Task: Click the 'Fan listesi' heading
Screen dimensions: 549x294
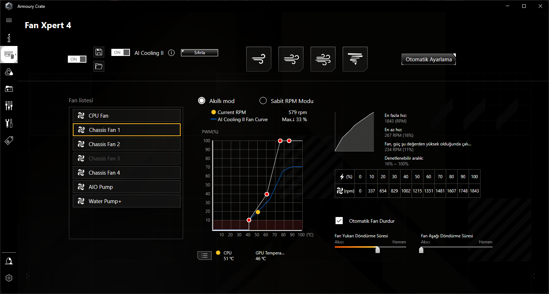Action: point(81,100)
